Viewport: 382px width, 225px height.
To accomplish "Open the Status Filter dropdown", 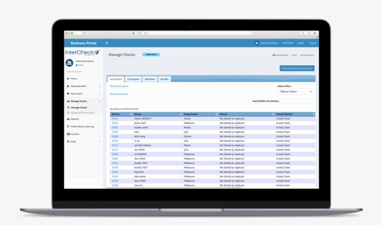I will pyautogui.click(x=295, y=91).
